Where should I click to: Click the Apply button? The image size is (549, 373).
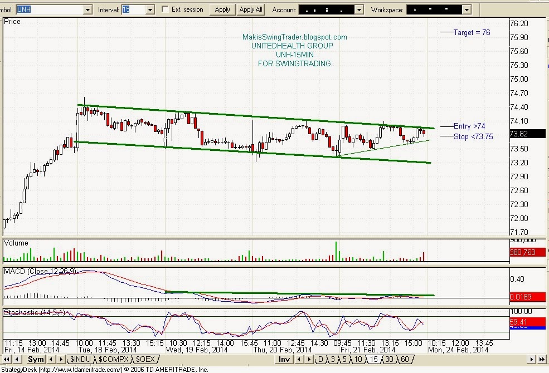point(222,10)
